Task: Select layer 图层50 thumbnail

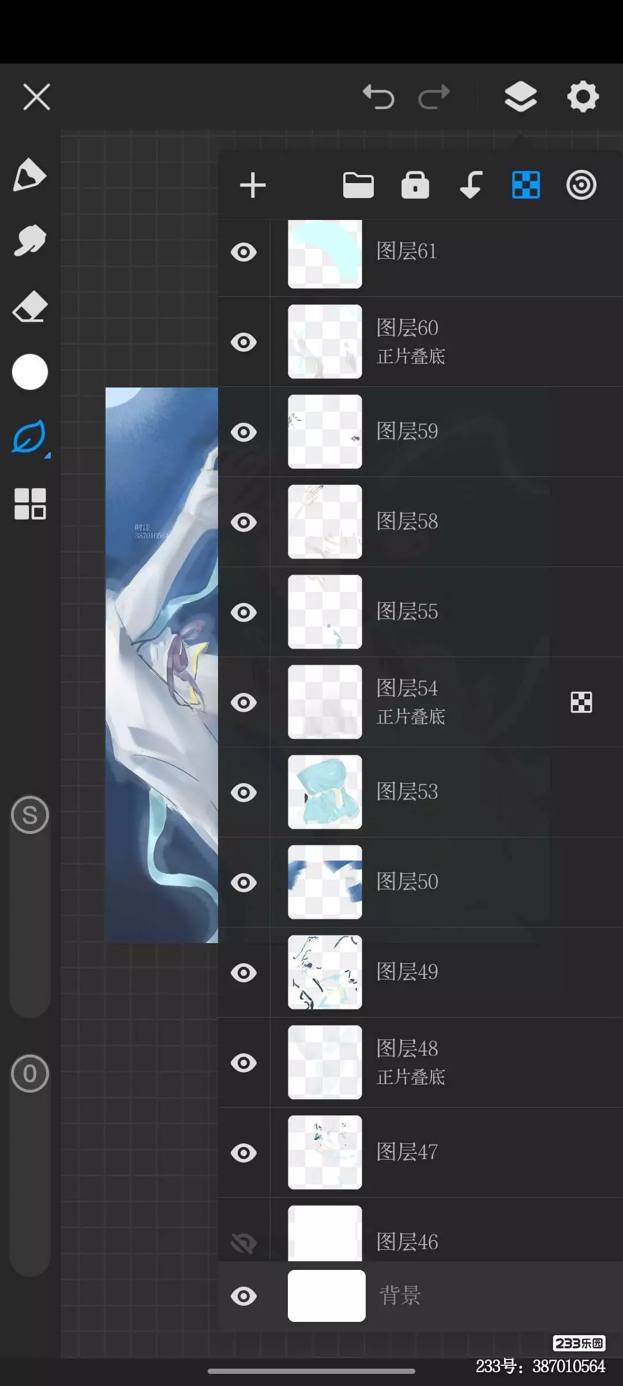Action: point(325,882)
